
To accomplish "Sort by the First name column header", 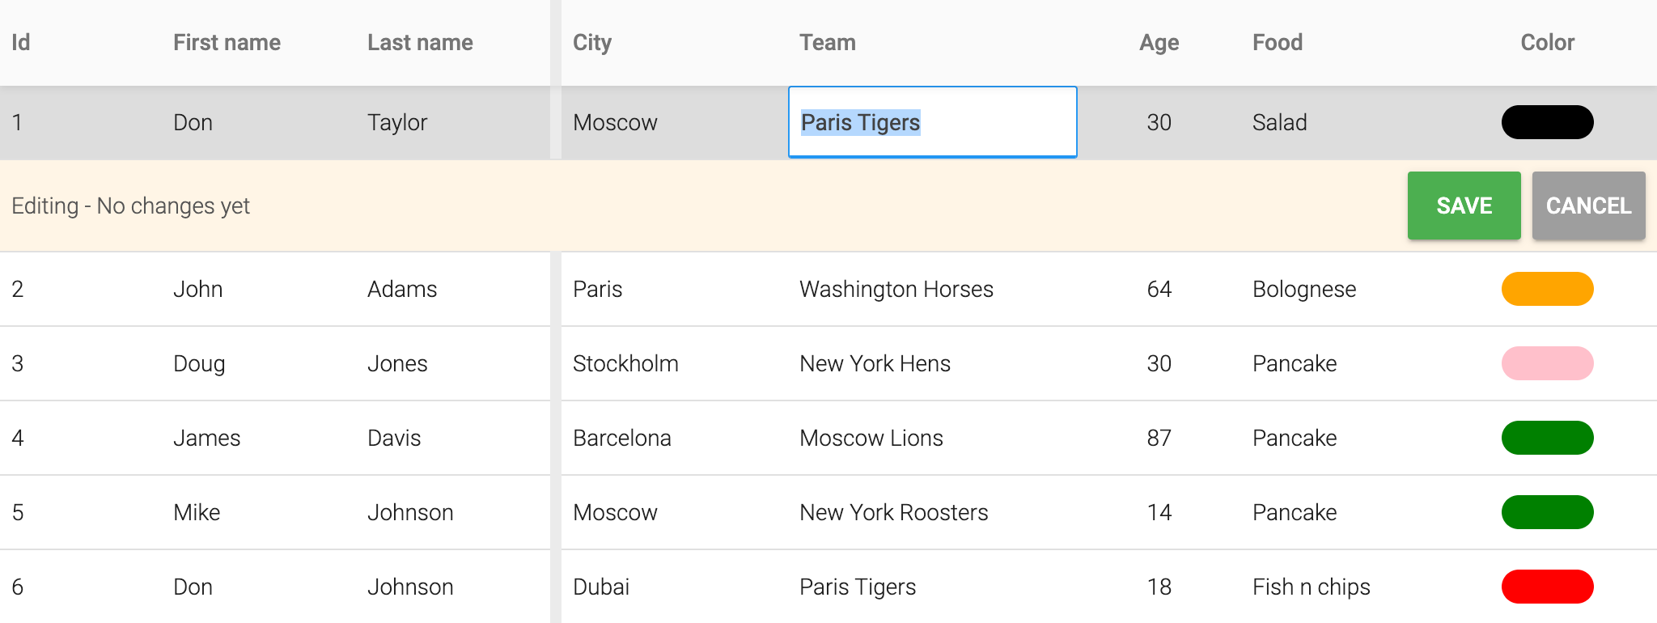I will tap(227, 42).
